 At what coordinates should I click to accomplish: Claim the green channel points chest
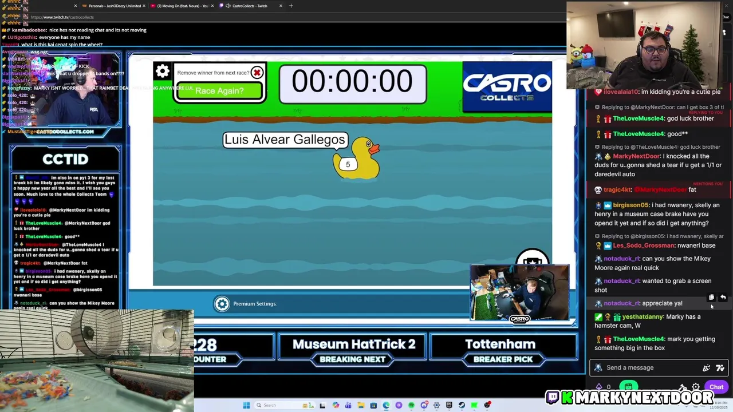629,387
